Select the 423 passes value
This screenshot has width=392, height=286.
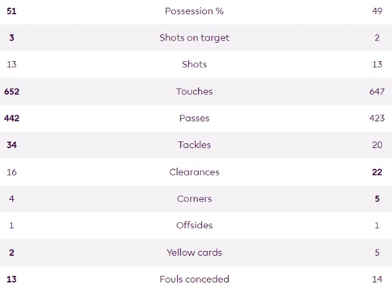click(x=377, y=118)
